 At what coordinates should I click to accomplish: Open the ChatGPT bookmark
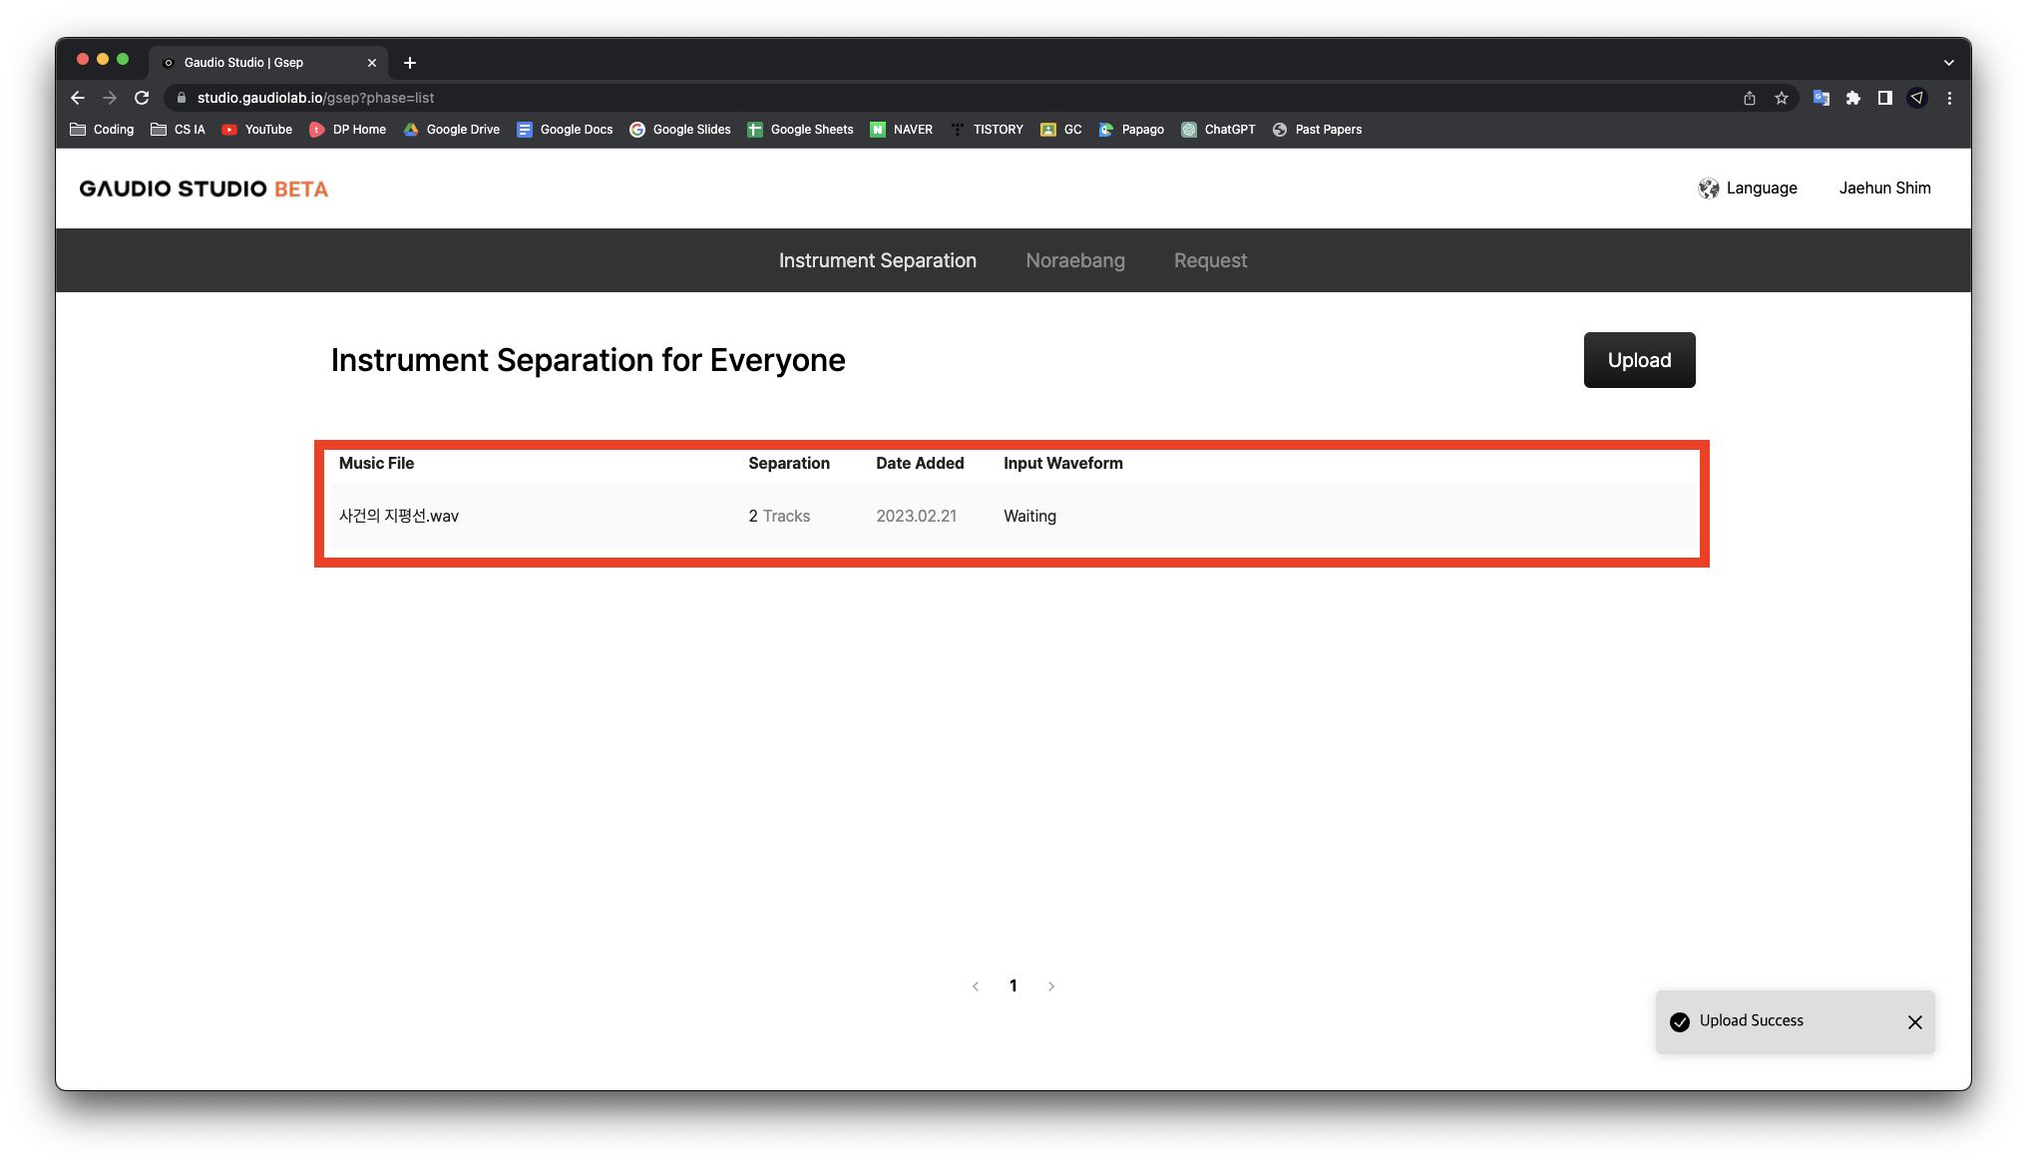(x=1218, y=130)
